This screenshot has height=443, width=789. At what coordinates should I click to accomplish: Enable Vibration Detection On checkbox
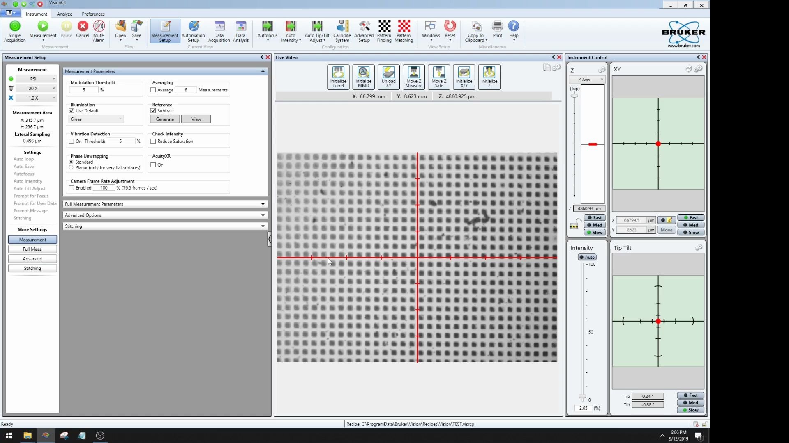pyautogui.click(x=71, y=141)
